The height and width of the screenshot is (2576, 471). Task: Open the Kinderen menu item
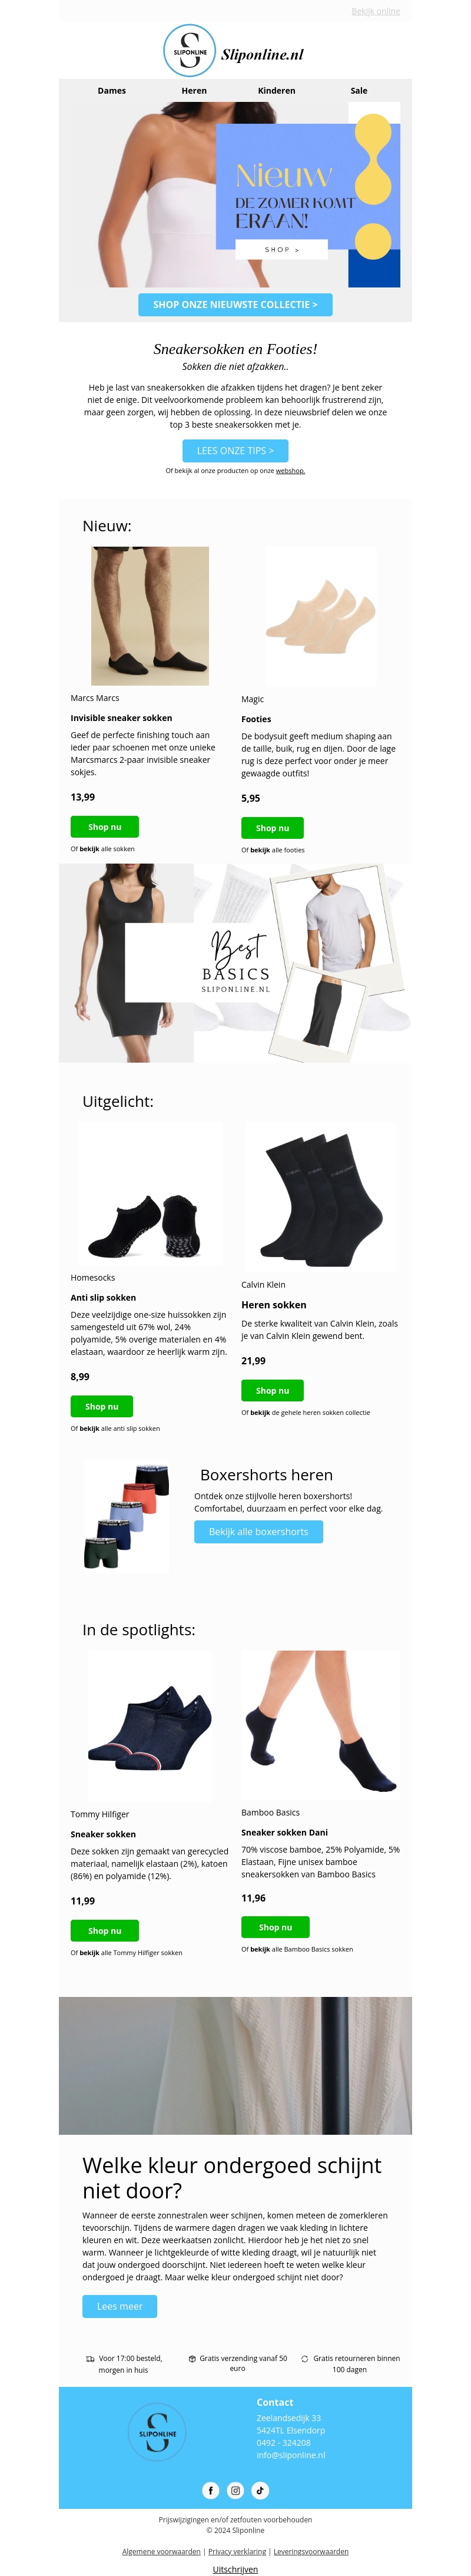coord(276,91)
